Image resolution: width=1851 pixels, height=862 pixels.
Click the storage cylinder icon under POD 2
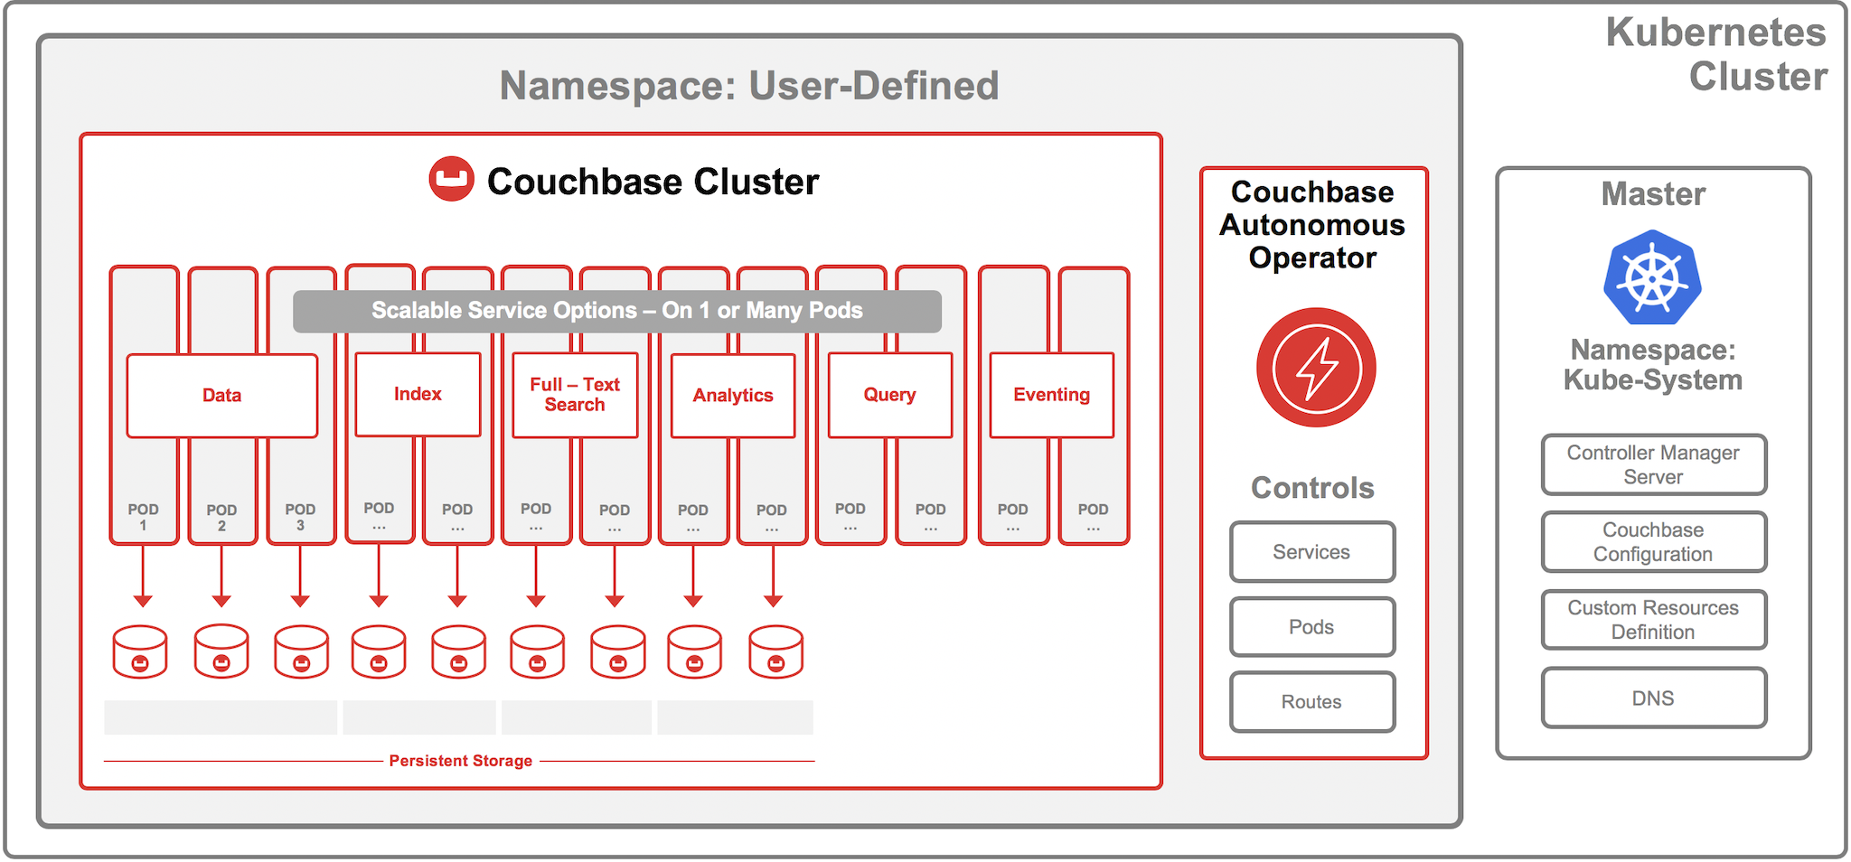click(x=221, y=651)
